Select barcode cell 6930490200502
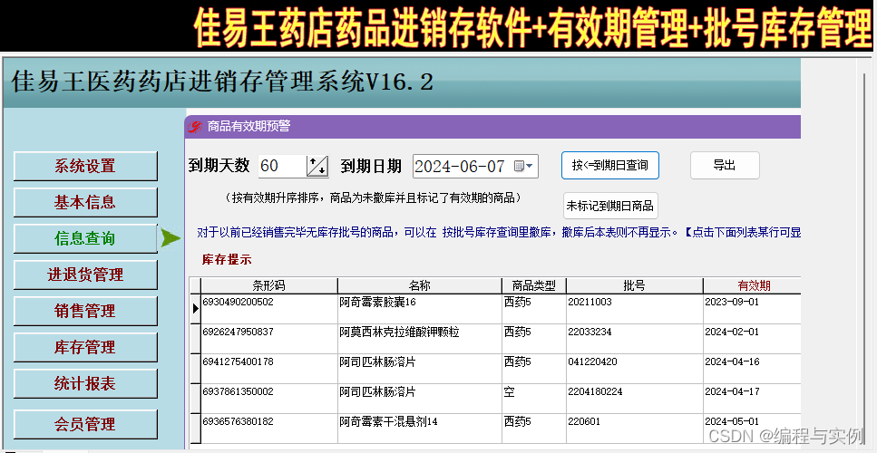 [x=269, y=308]
